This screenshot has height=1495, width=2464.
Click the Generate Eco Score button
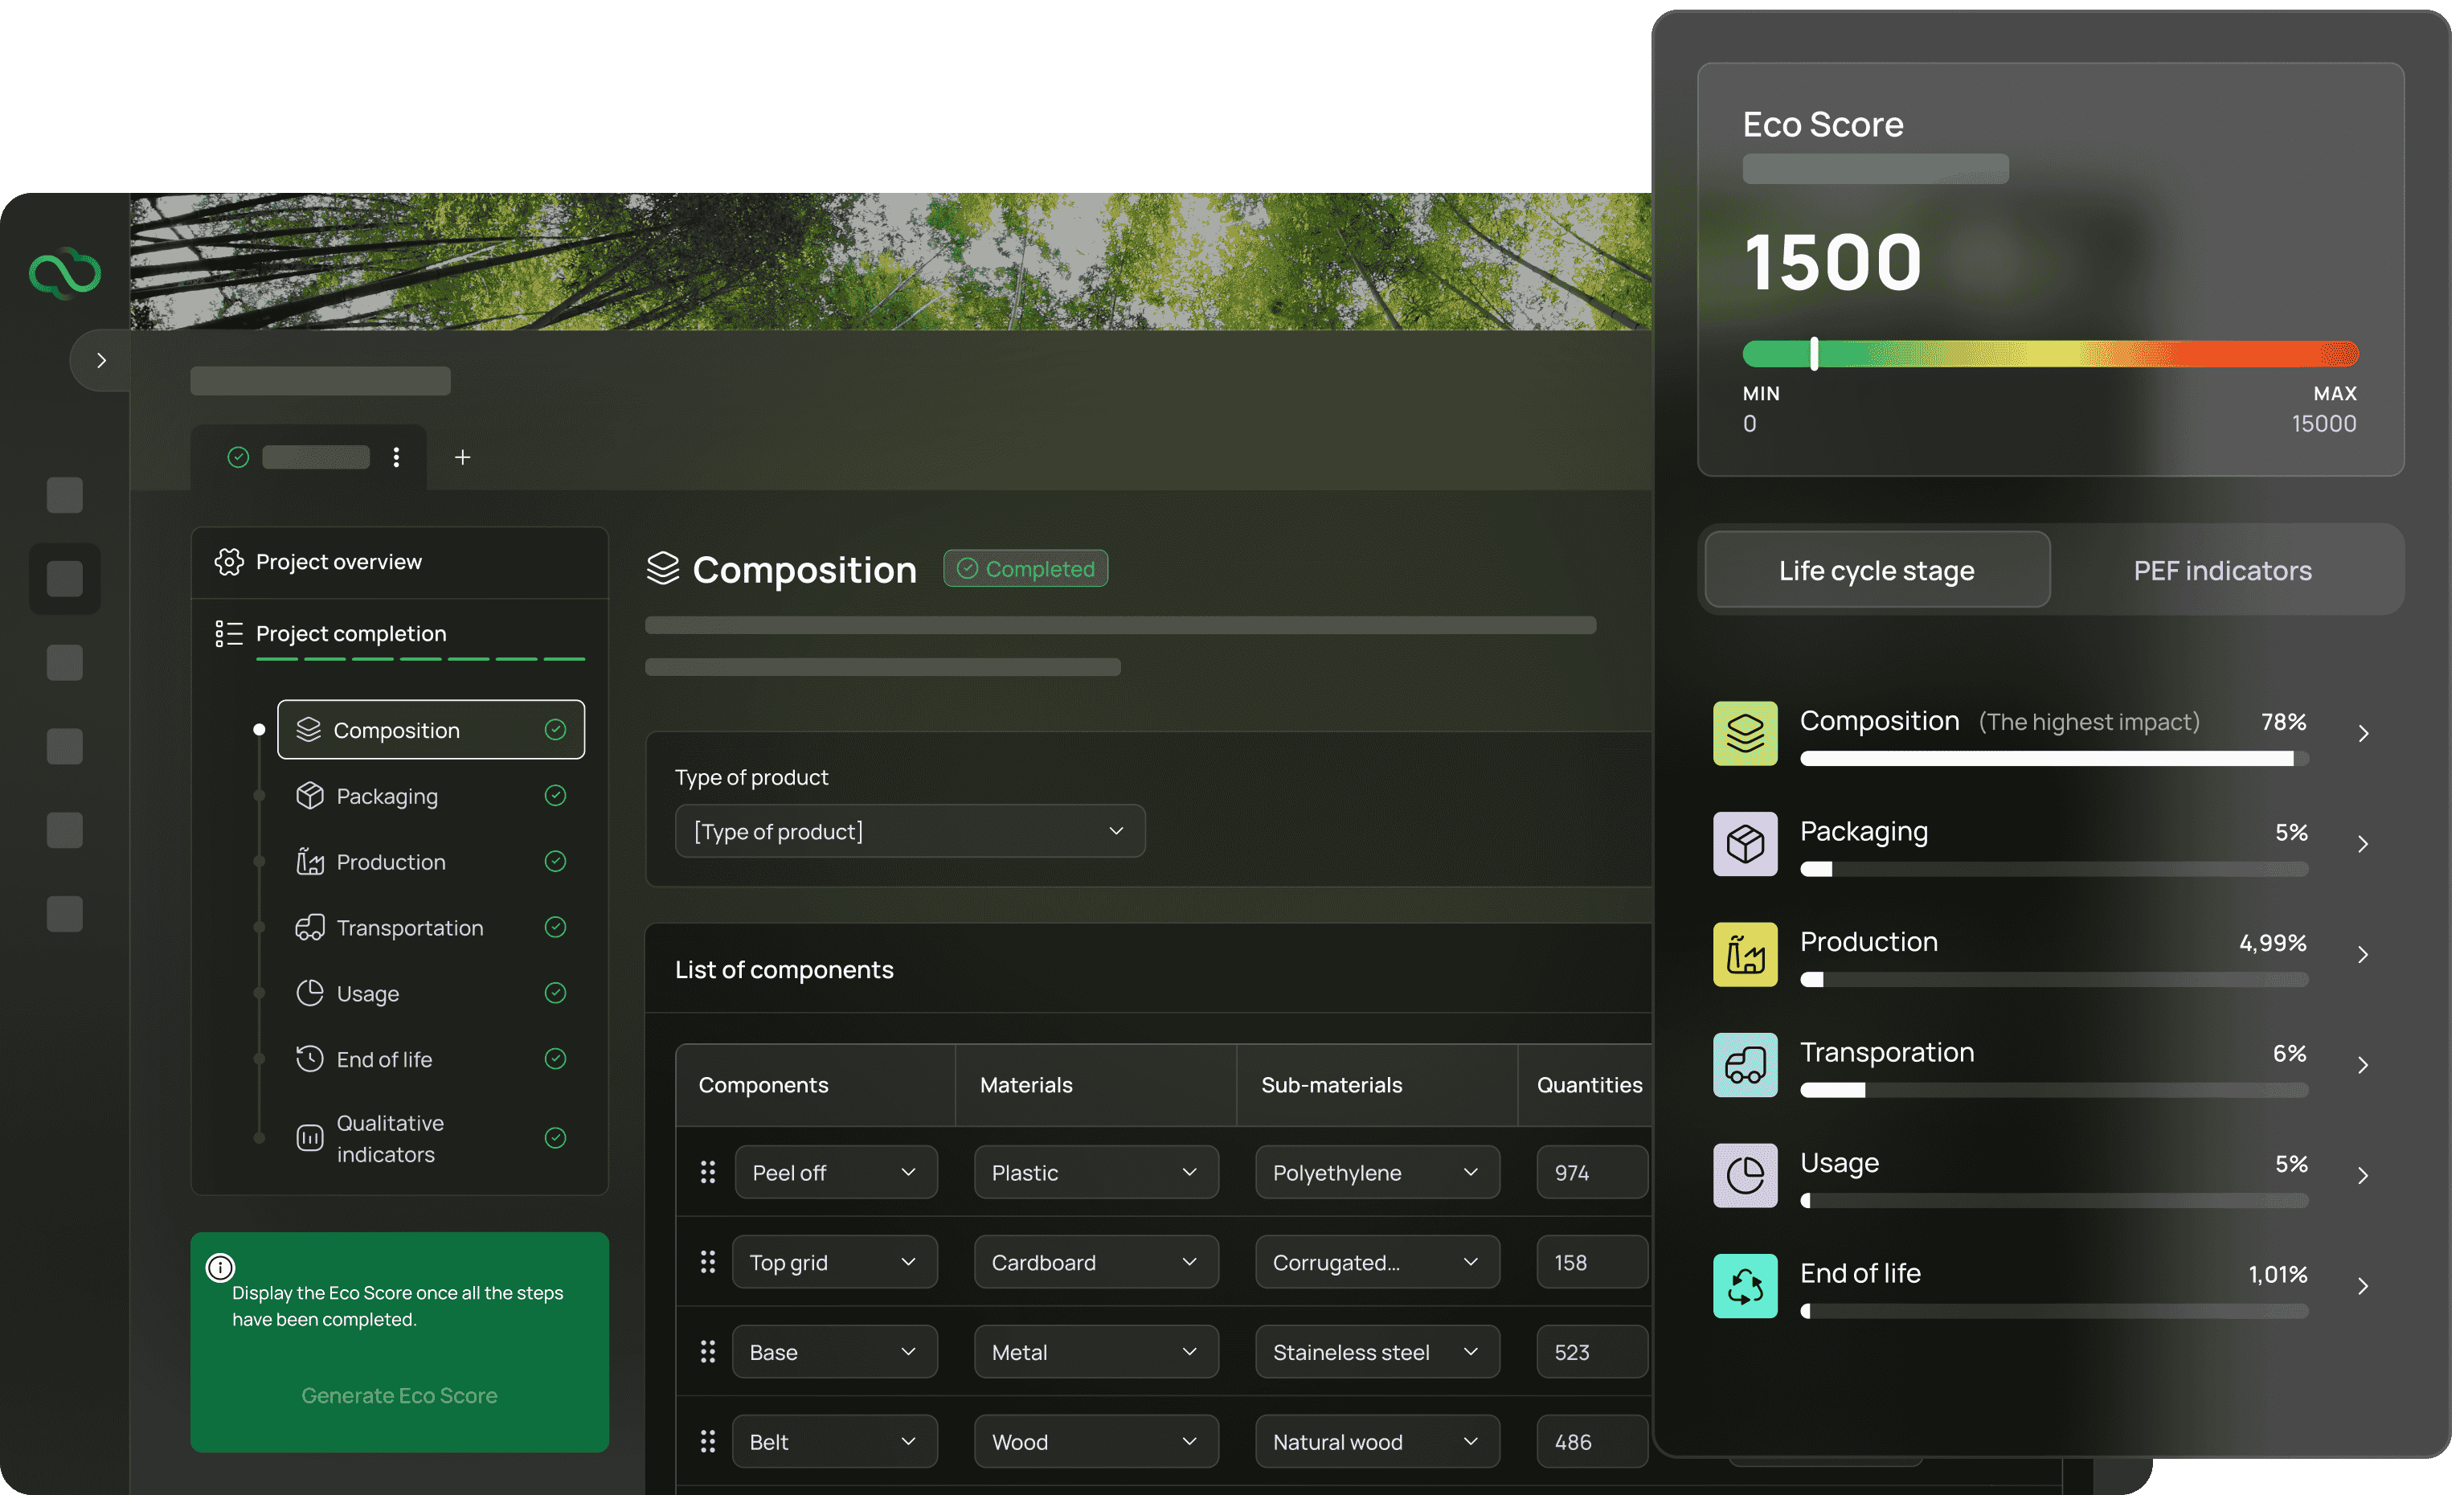(x=399, y=1395)
